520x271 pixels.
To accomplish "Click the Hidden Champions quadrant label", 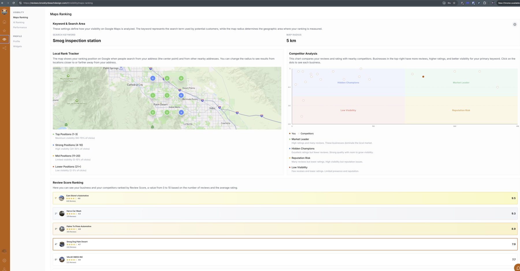I will 348,83.
